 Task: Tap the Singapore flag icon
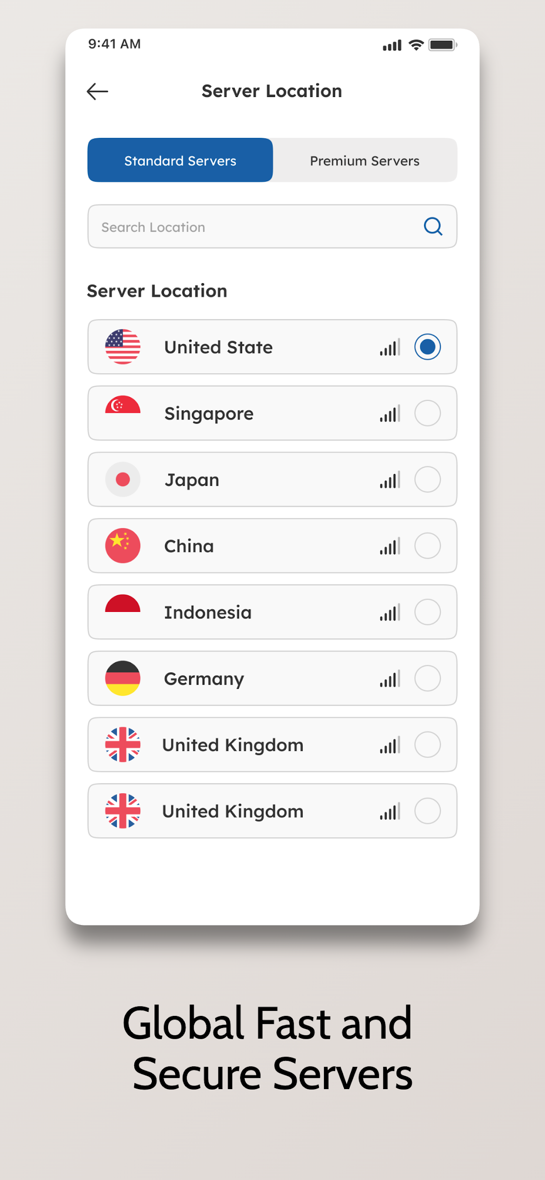pyautogui.click(x=123, y=404)
